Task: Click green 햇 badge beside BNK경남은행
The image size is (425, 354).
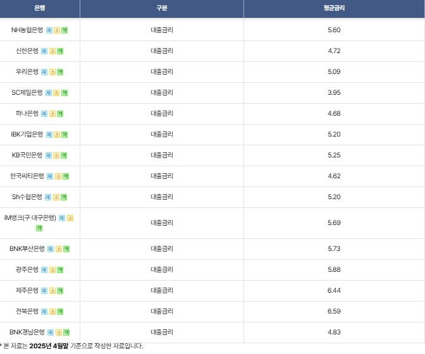Action: (66, 333)
